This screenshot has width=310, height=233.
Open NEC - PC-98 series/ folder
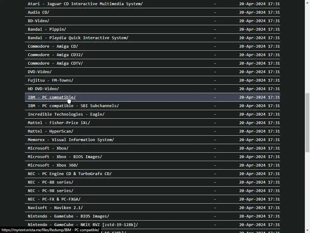(51, 191)
